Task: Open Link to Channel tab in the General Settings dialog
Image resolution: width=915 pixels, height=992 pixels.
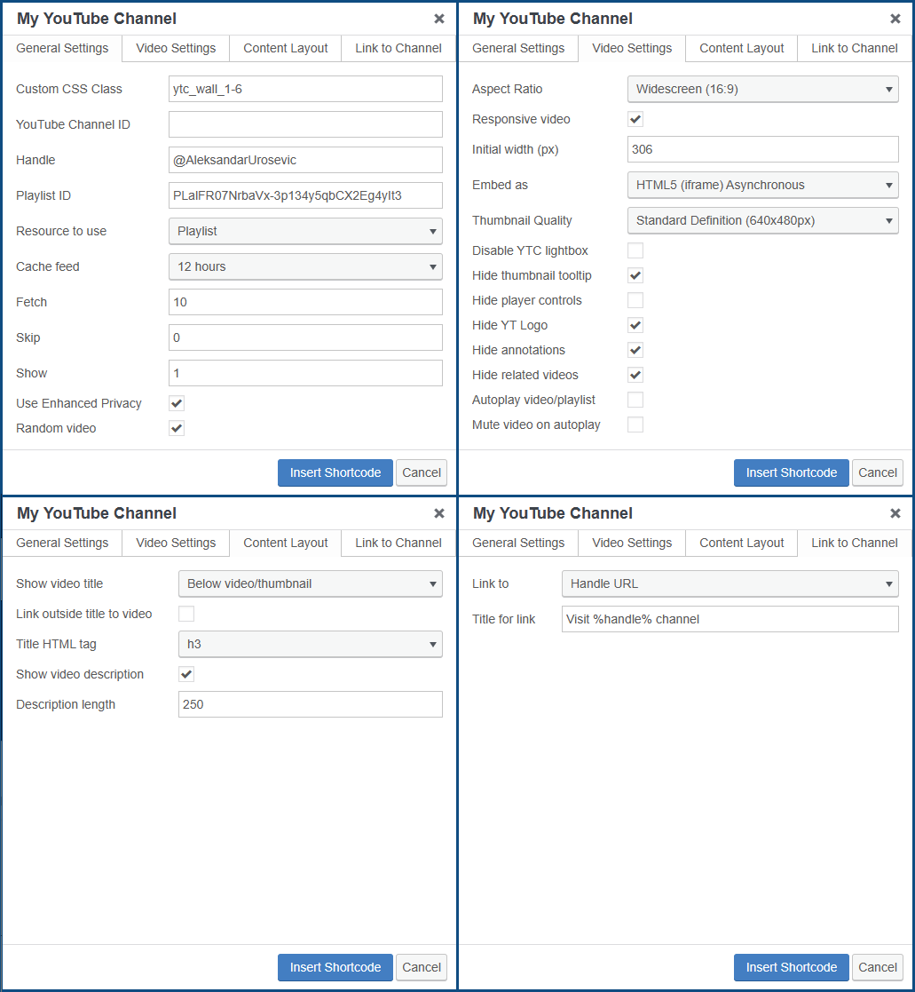Action: (x=398, y=48)
